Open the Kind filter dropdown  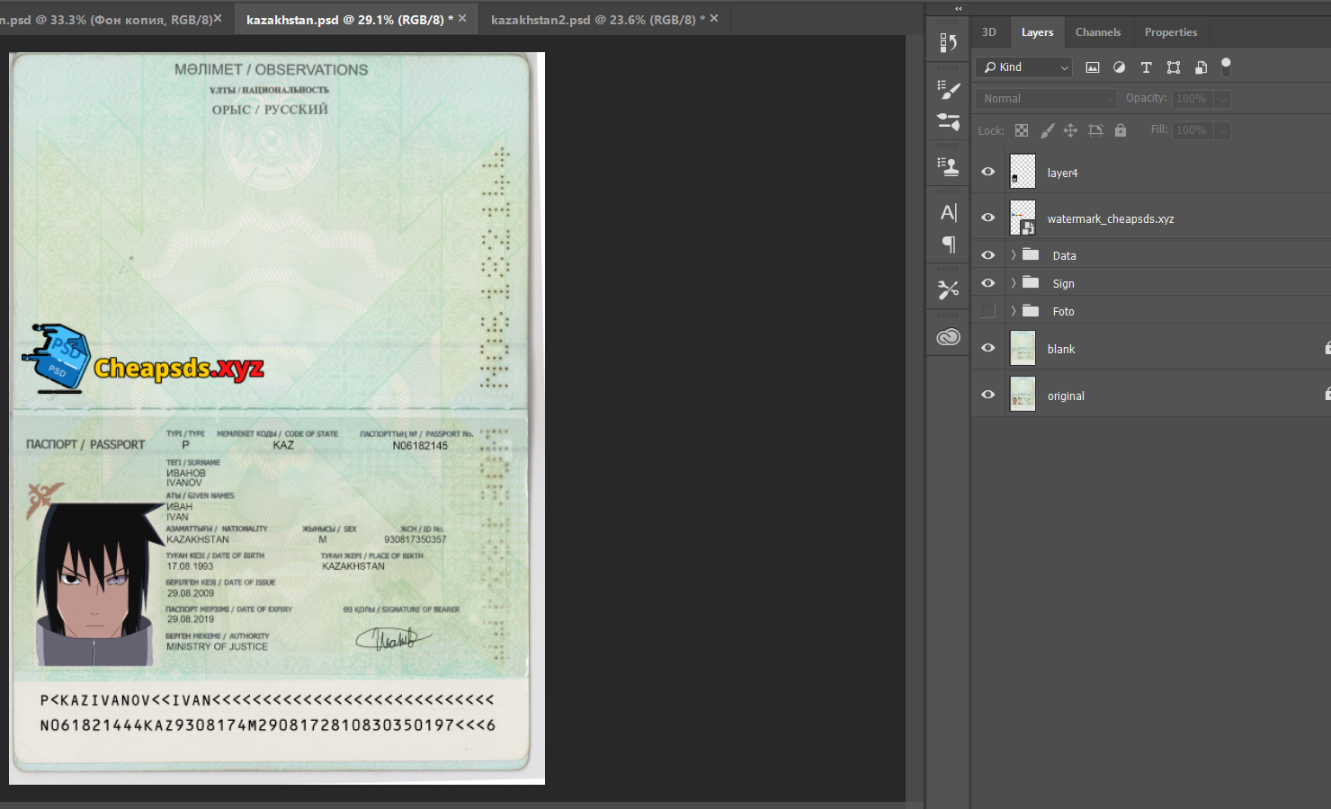tap(1023, 67)
